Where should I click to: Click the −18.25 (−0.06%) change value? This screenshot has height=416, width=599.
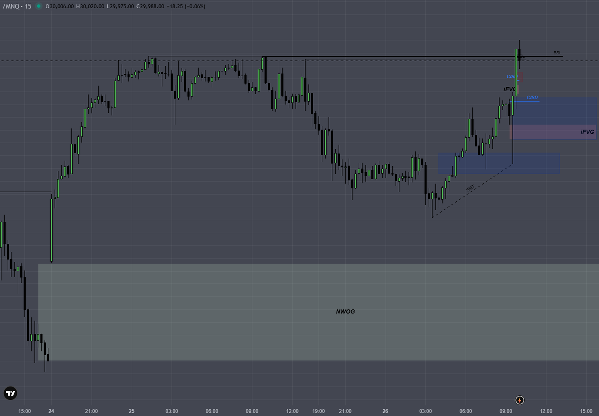(186, 6)
